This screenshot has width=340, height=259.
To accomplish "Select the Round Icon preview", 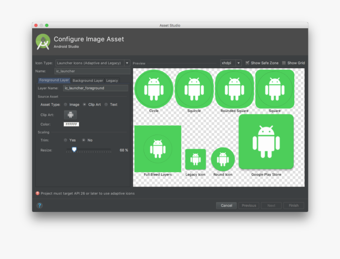I will click(x=223, y=159).
